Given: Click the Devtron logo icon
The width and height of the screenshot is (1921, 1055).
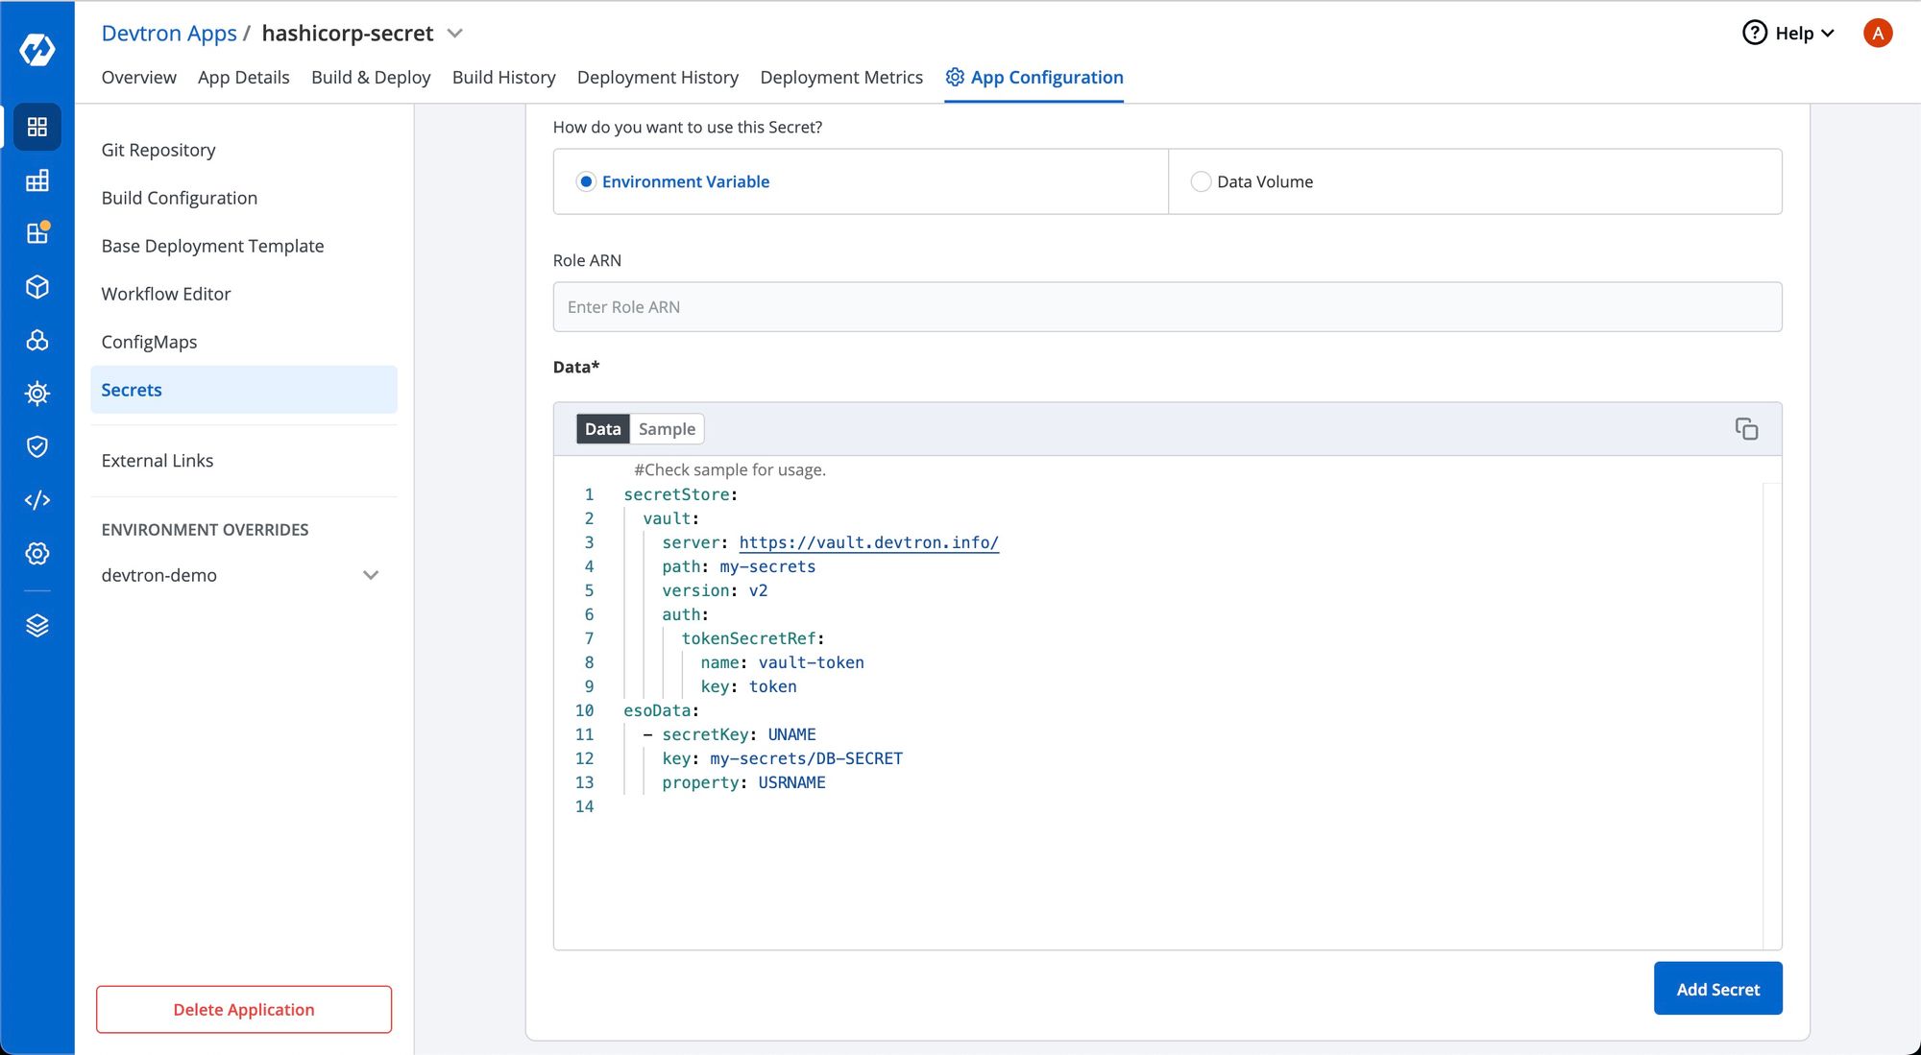Looking at the screenshot, I should tap(37, 49).
